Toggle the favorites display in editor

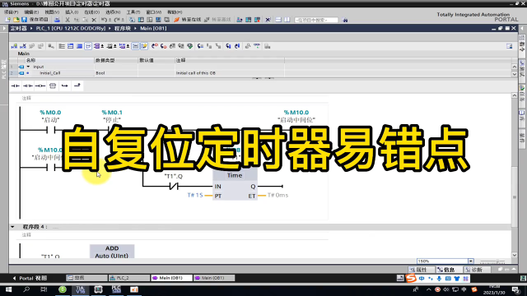[144, 46]
